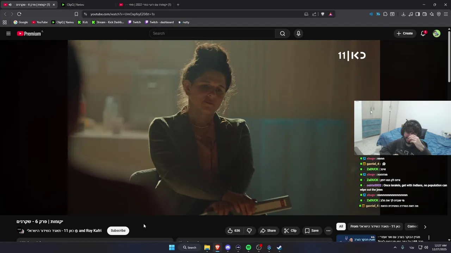Image resolution: width=451 pixels, height=253 pixels.
Task: Select the All filter chip
Action: [341, 227]
